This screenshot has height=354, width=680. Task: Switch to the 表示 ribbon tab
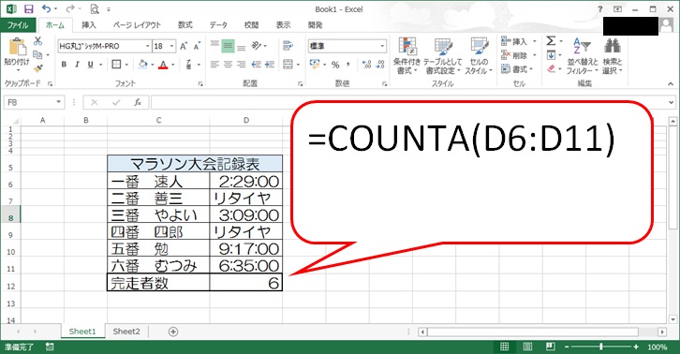coord(283,24)
